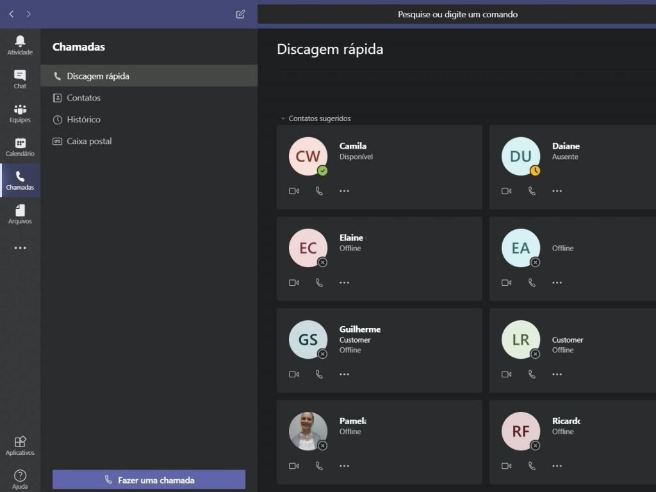Click the search command box

[x=457, y=14]
